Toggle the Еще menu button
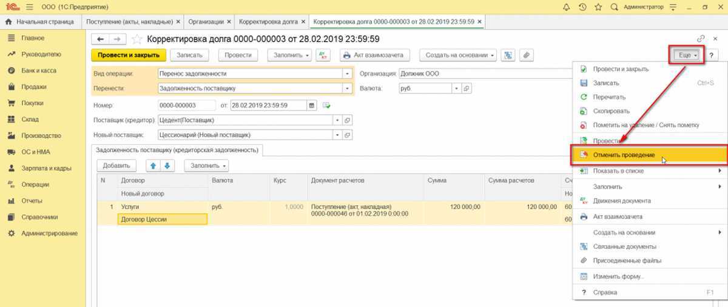Viewport: 728px width, 307px height. pos(687,55)
